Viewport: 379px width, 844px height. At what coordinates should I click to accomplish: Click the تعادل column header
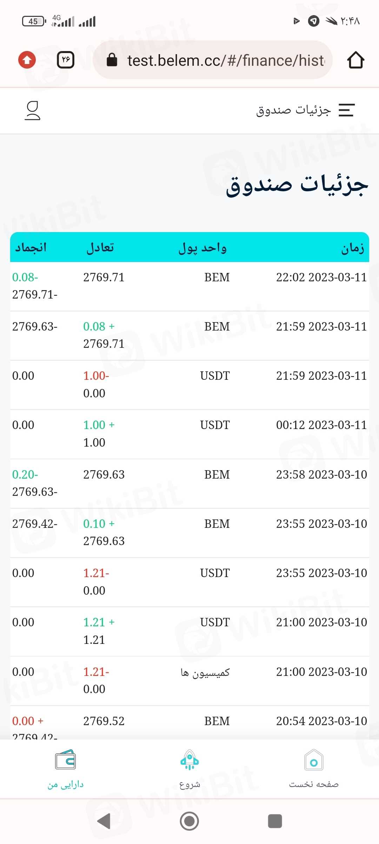[x=100, y=248]
